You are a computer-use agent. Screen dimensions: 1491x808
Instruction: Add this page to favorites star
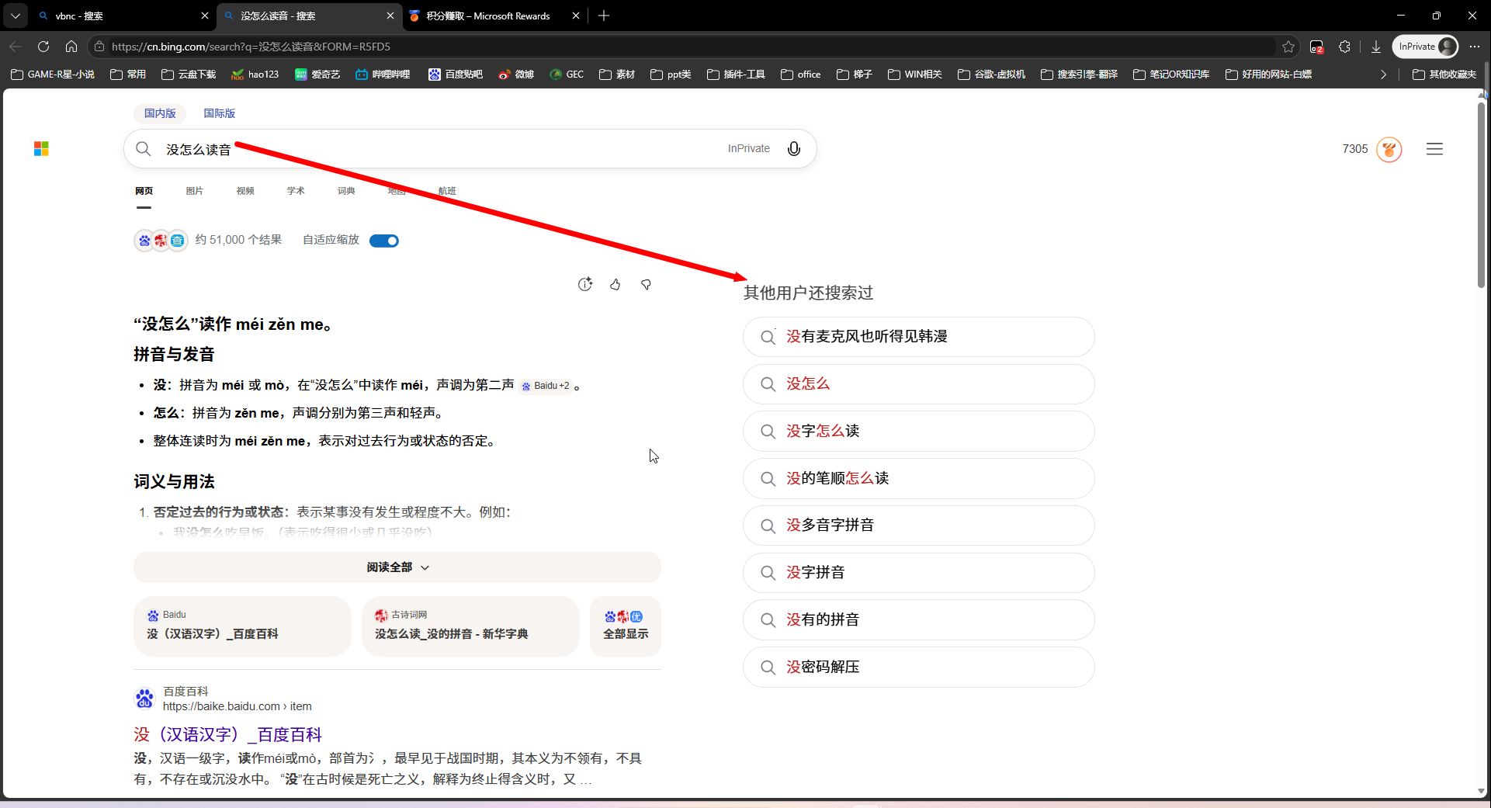click(1288, 47)
